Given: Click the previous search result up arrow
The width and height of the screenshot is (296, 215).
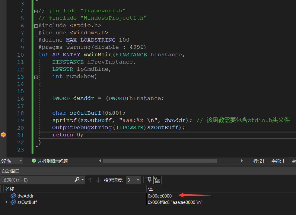Looking at the screenshot, I should coord(90,180).
